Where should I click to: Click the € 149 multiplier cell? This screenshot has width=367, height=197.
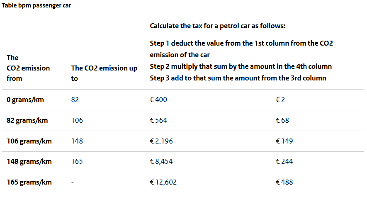(284, 141)
